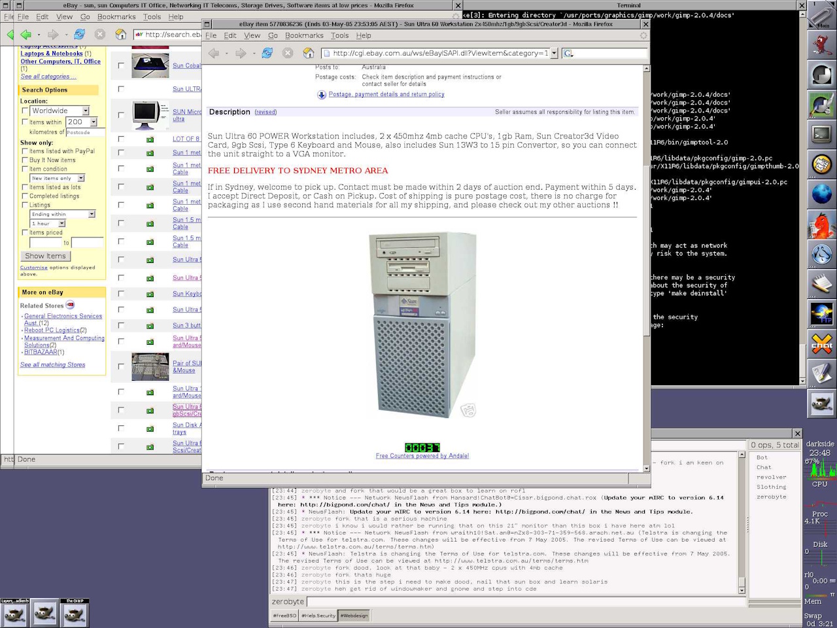
Task: Enable 'Buy It Now items' checkbox
Action: pos(25,160)
